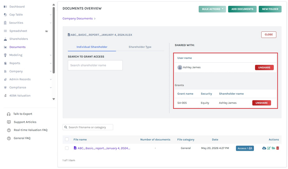Edit the ABC_Basic_report file via pencil icon
Screen dimensions: 288x169
269,148
